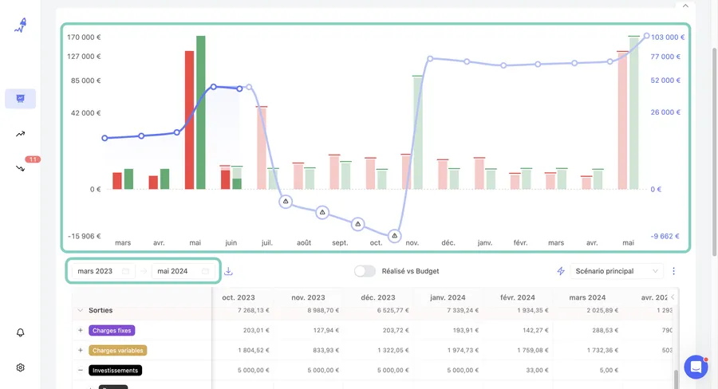Collapse the Sorties row chevron
The image size is (718, 389).
tap(80, 310)
